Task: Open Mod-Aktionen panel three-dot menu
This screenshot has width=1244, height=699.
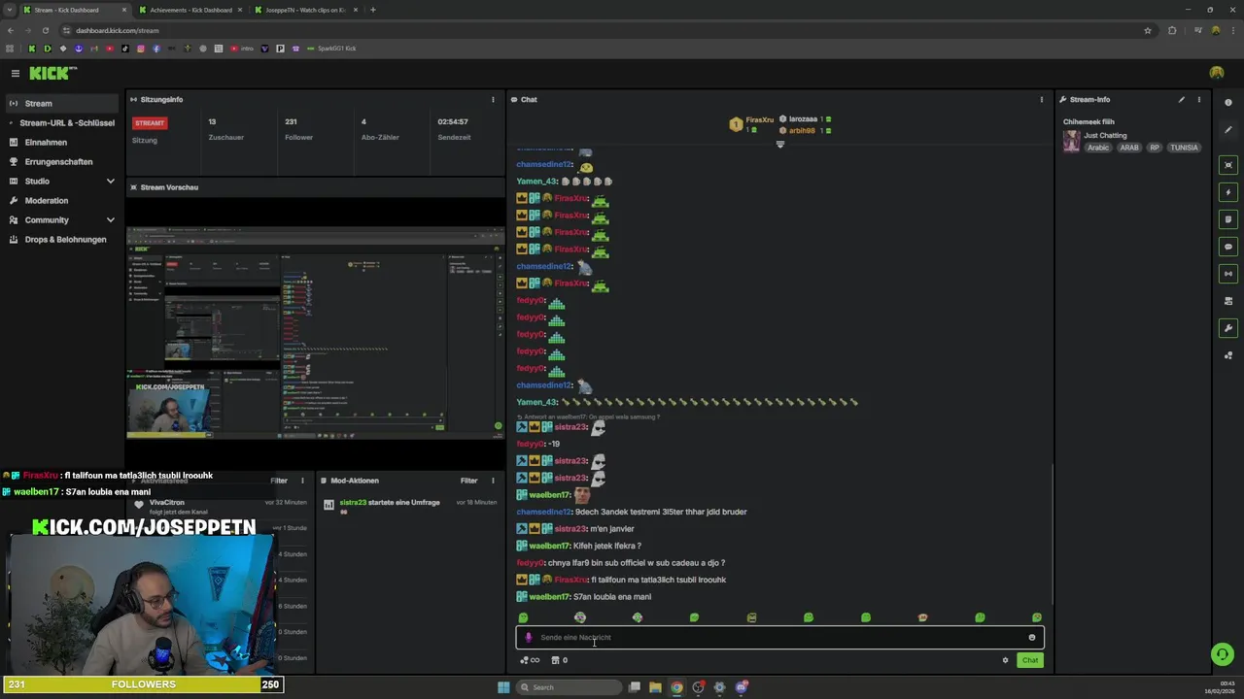Action: [493, 481]
